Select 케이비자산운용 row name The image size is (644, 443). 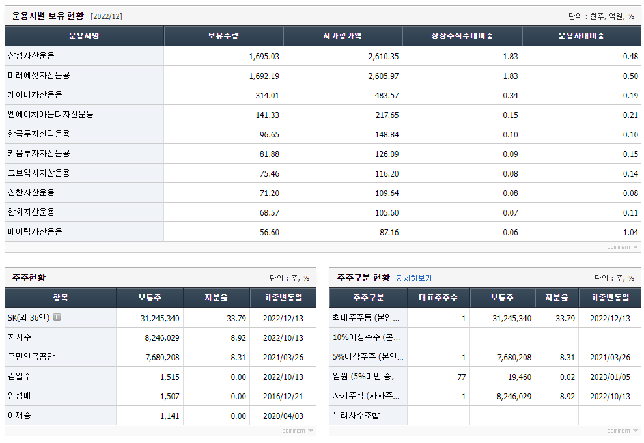tap(35, 95)
